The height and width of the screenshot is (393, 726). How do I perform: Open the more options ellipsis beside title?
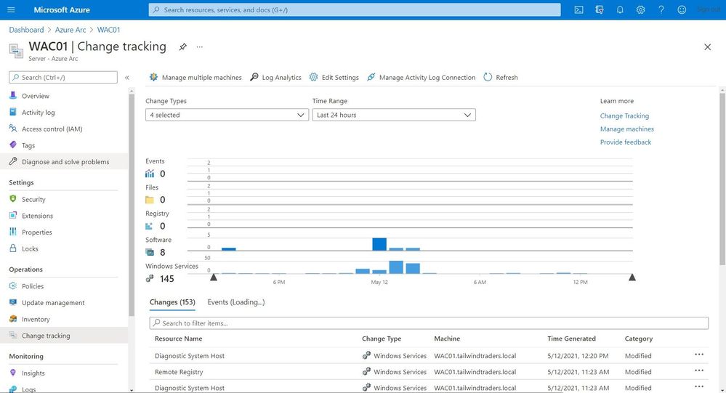[200, 46]
